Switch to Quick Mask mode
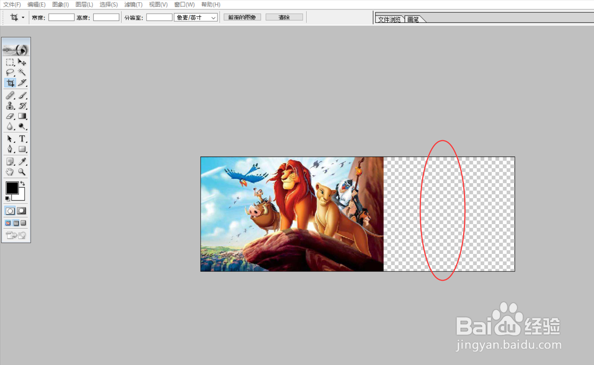 22,211
